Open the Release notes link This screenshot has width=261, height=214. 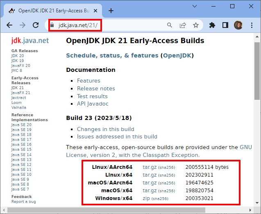96,88
